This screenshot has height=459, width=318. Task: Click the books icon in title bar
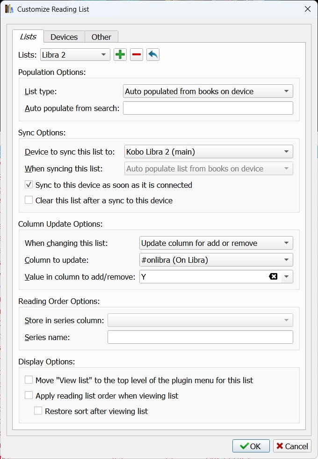coord(9,9)
